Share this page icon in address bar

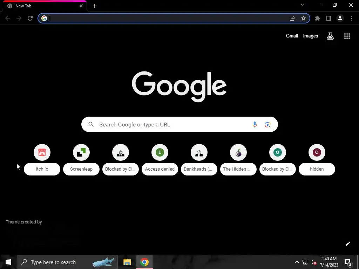292,18
